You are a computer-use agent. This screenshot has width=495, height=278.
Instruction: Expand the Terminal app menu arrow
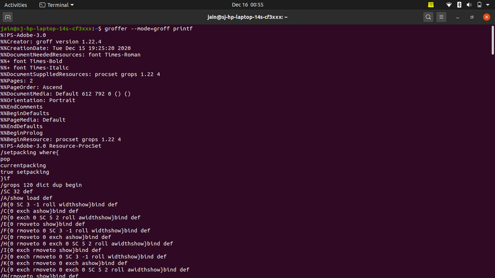[x=73, y=5]
